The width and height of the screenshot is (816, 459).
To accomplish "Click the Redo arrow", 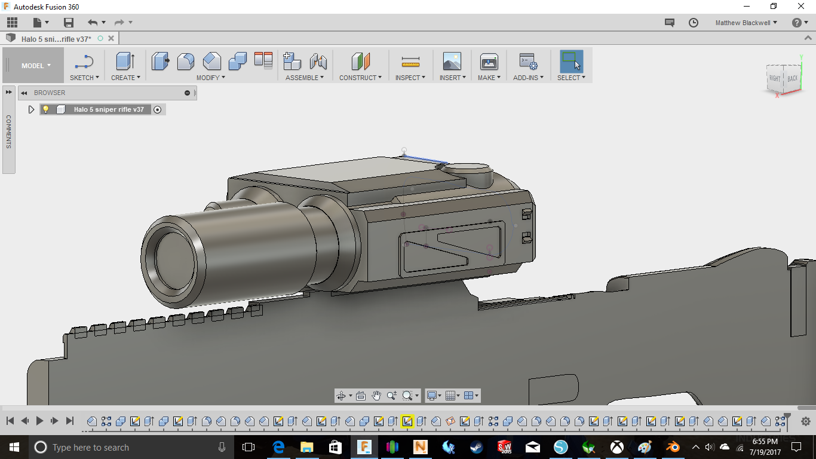I will [x=119, y=23].
